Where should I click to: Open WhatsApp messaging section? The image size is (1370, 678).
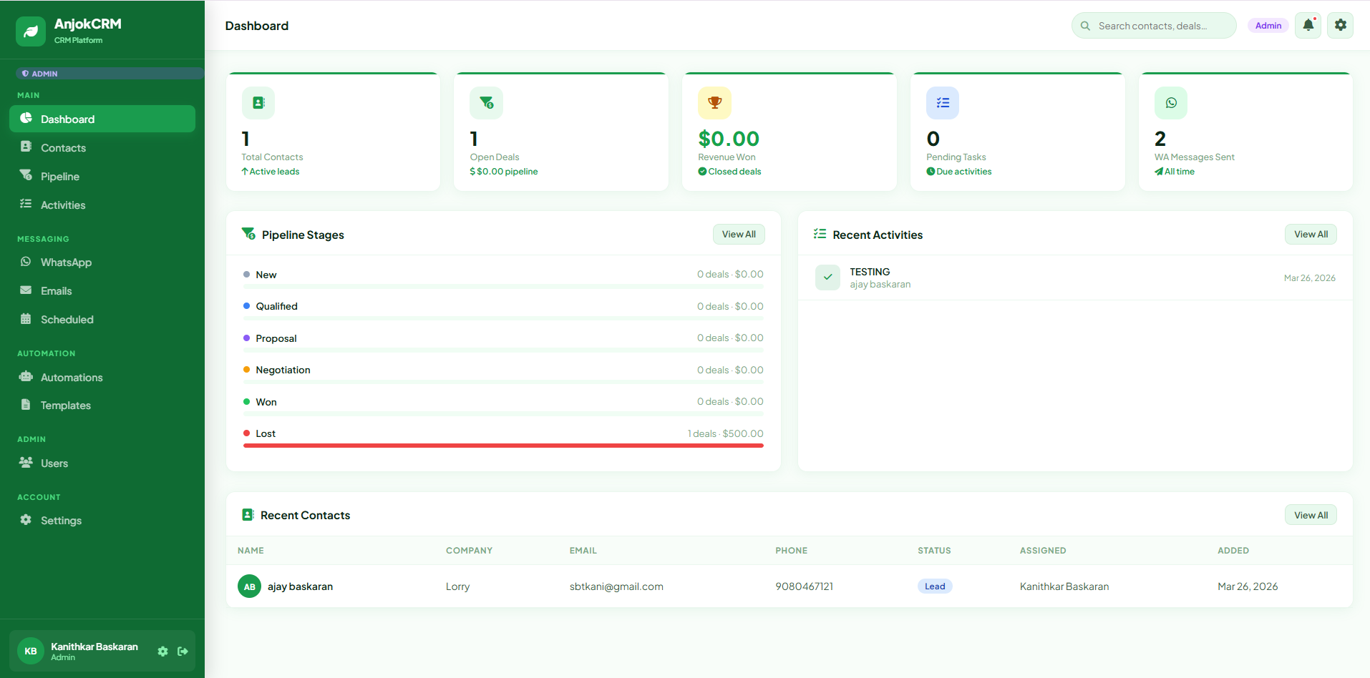(x=66, y=262)
